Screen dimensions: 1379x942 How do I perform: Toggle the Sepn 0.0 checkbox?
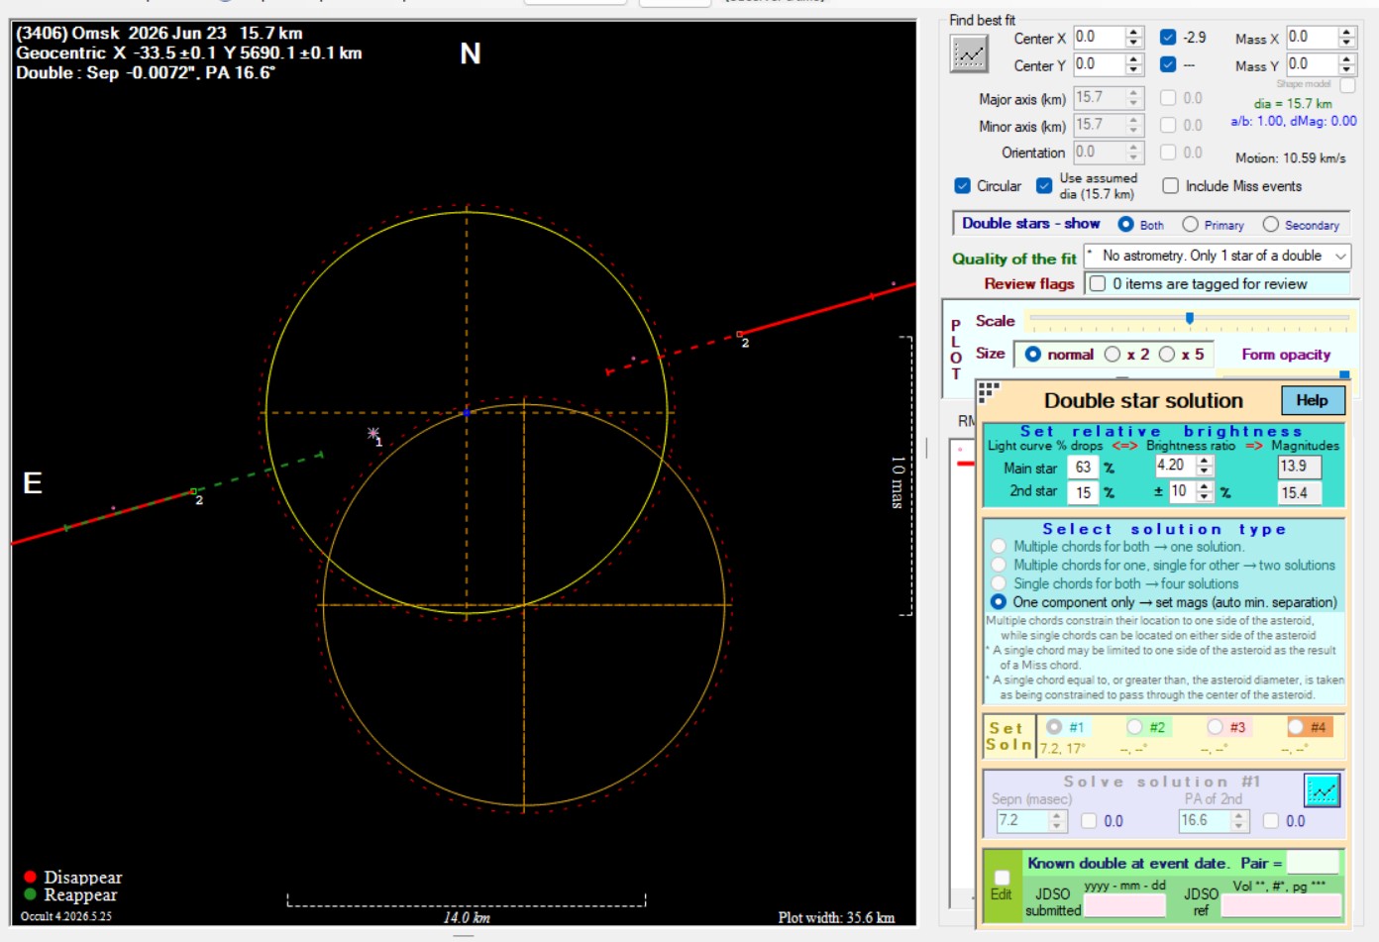(1089, 821)
